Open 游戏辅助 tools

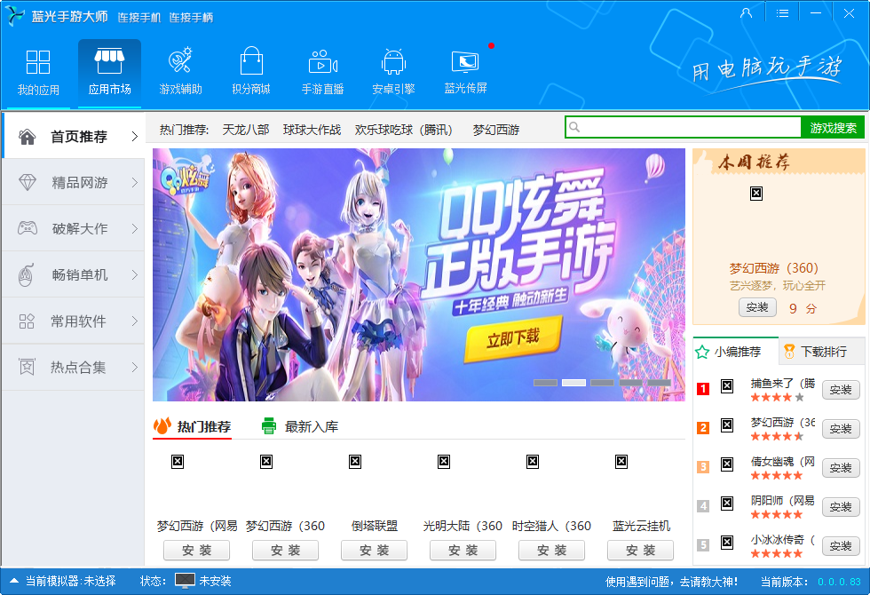(x=180, y=73)
